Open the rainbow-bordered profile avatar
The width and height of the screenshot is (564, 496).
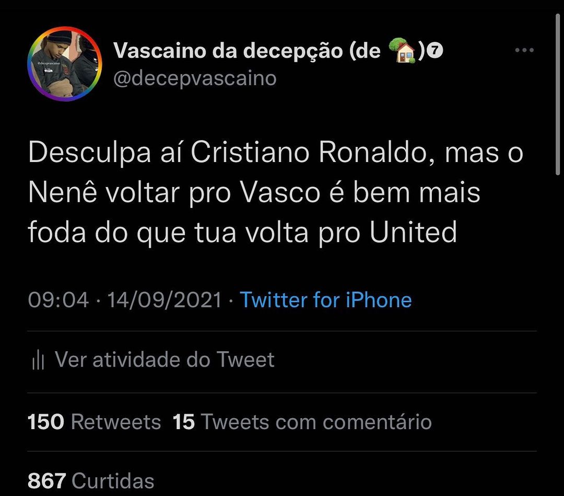pyautogui.click(x=64, y=64)
